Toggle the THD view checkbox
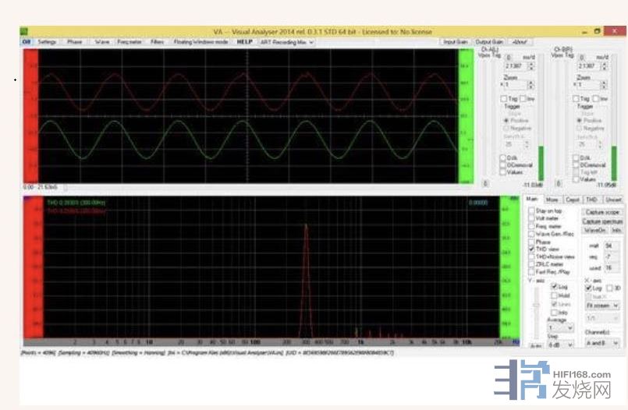Viewport: 628px width, 410px height. tap(531, 249)
